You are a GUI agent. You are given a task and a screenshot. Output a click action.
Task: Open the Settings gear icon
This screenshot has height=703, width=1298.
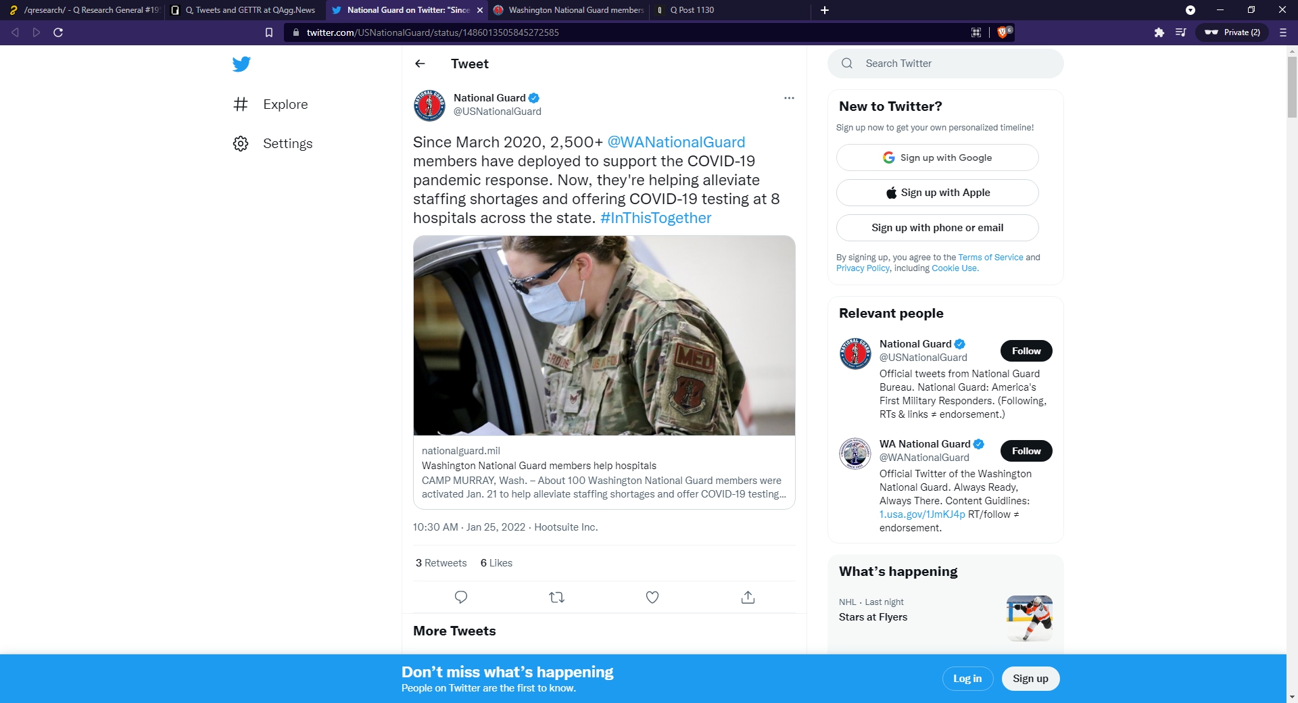click(x=241, y=143)
